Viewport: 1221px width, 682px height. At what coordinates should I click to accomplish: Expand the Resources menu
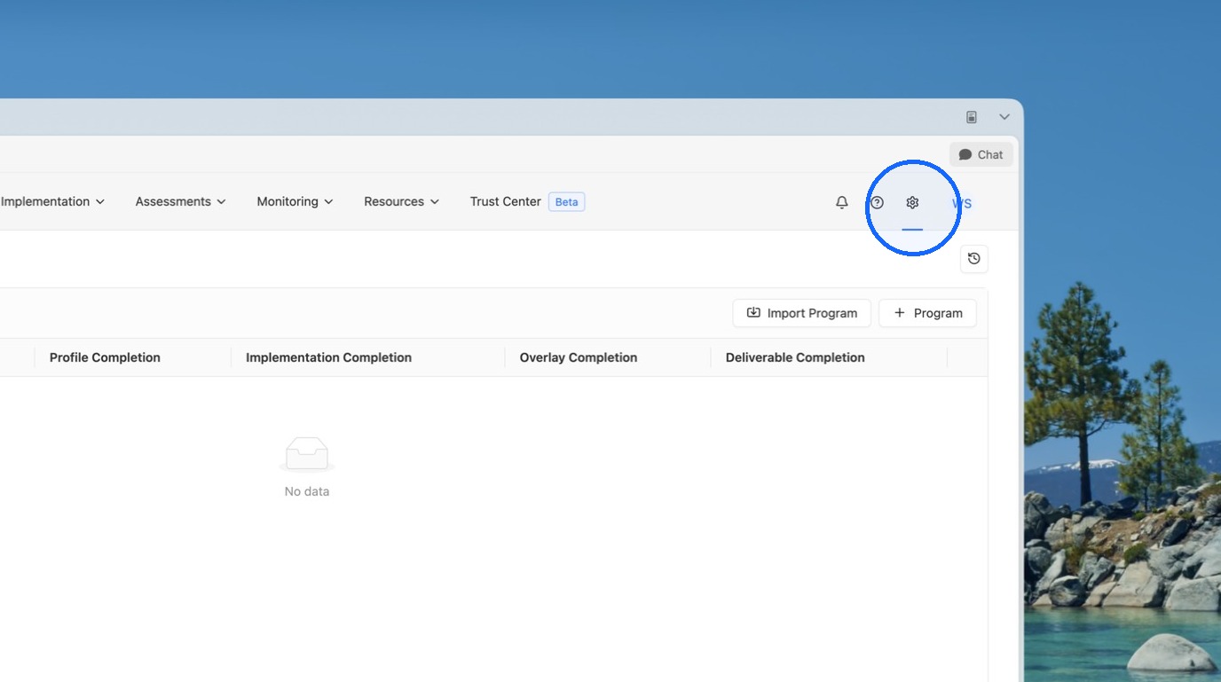click(401, 201)
